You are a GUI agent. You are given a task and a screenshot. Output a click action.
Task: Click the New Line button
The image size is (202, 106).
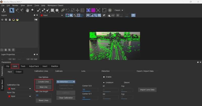43,87
